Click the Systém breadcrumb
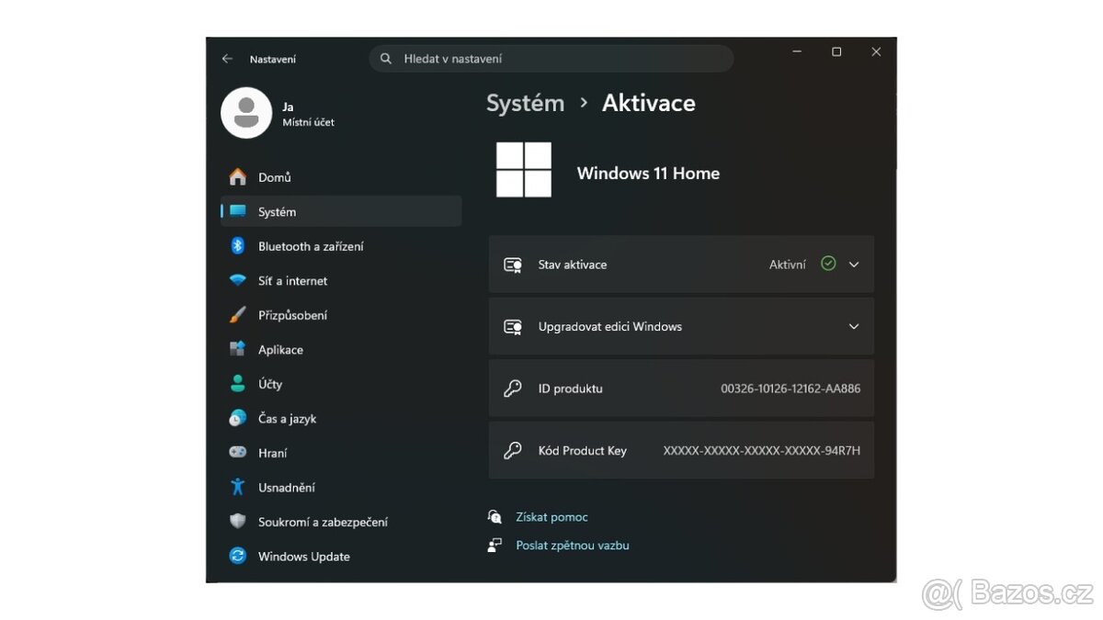Screen dimensions: 1103x620 [x=525, y=103]
